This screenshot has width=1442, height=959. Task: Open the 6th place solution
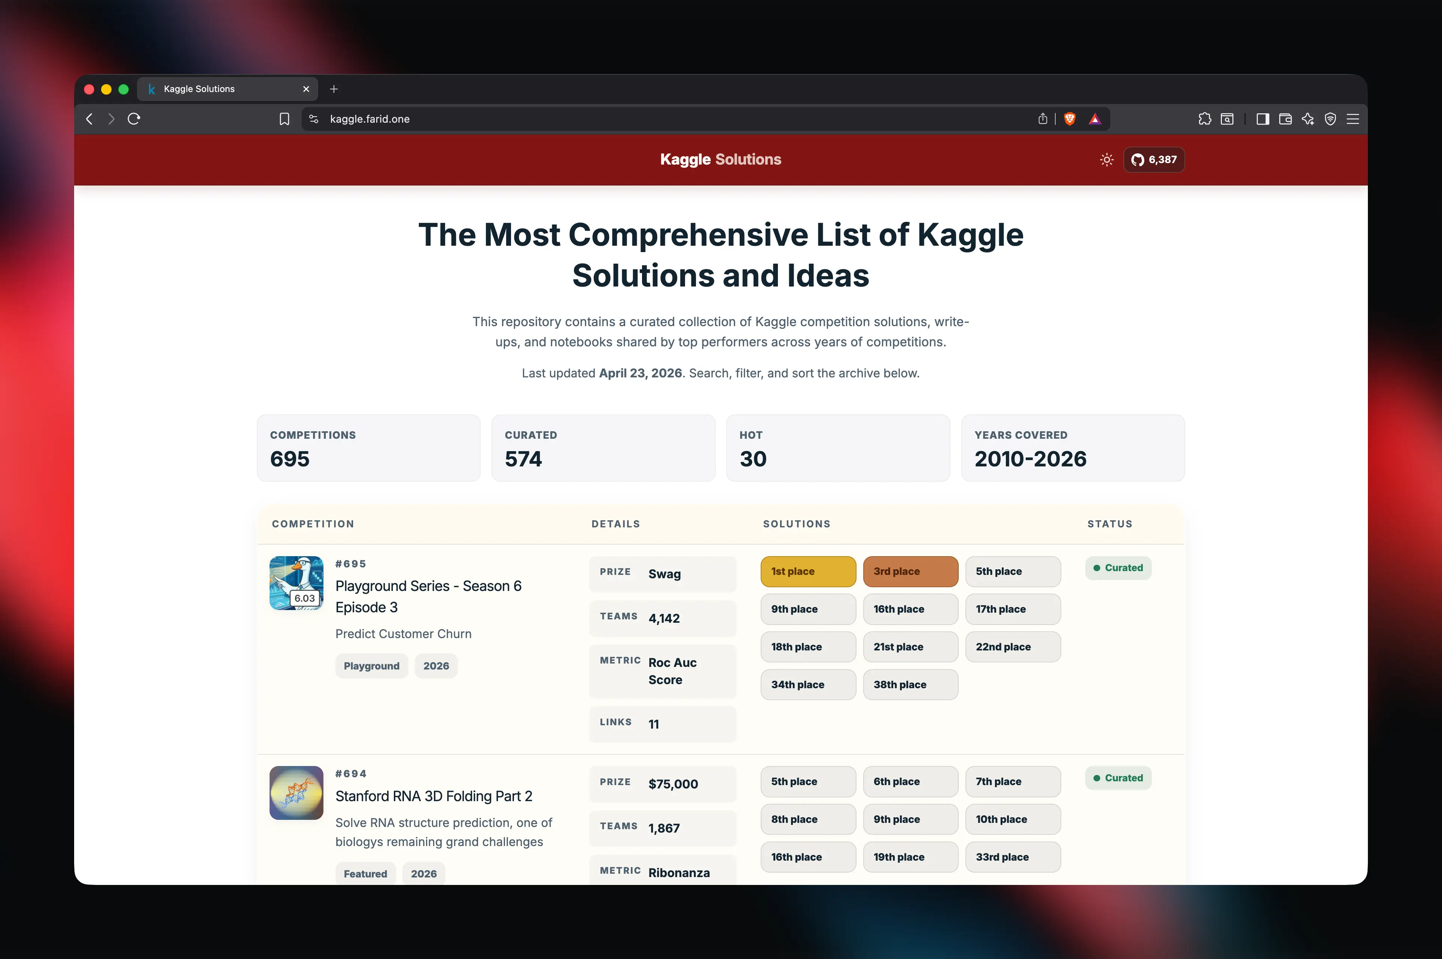coord(911,782)
